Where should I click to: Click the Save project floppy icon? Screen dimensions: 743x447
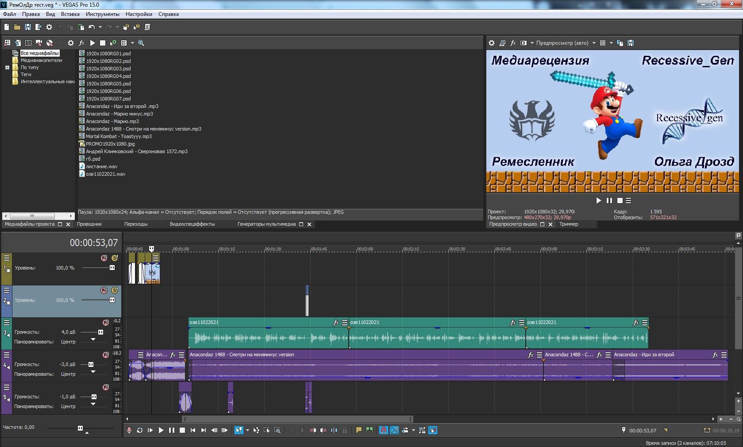click(x=27, y=27)
